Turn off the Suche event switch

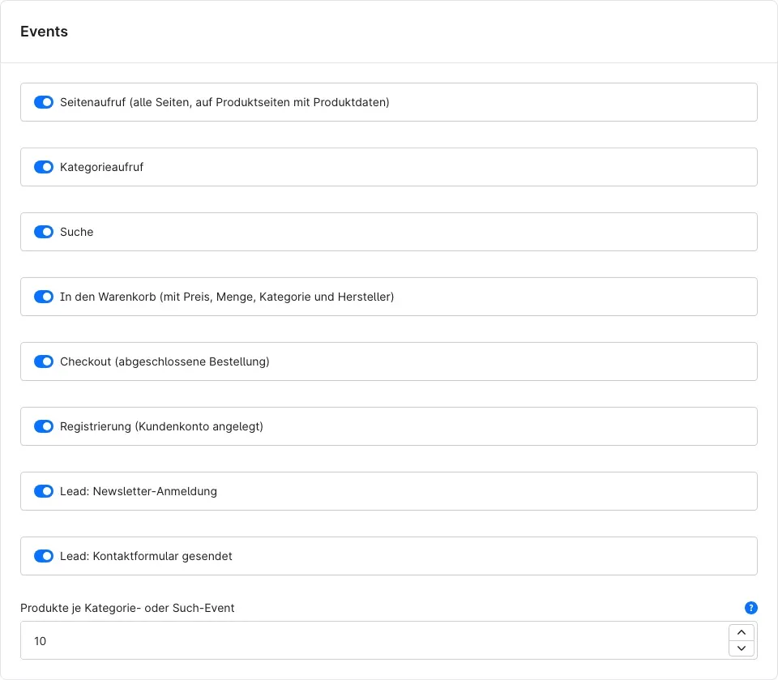pos(44,232)
